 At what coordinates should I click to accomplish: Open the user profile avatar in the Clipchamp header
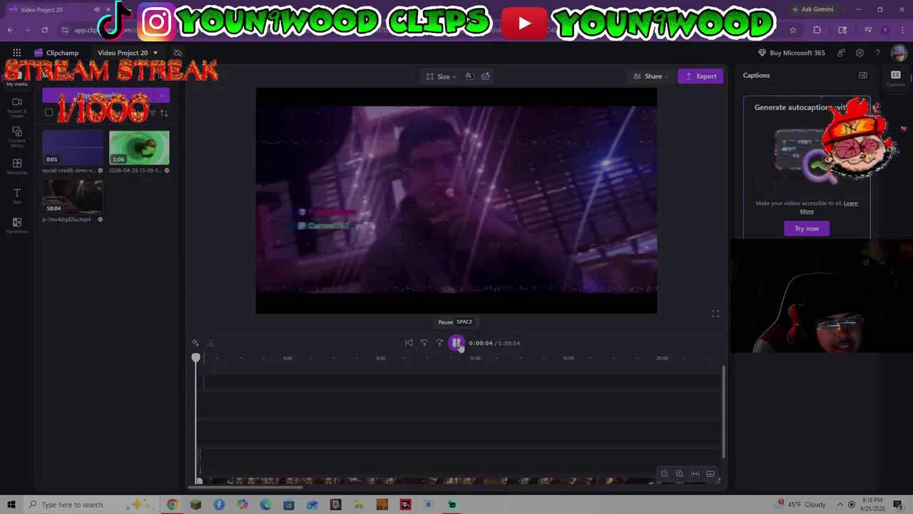pos(898,53)
